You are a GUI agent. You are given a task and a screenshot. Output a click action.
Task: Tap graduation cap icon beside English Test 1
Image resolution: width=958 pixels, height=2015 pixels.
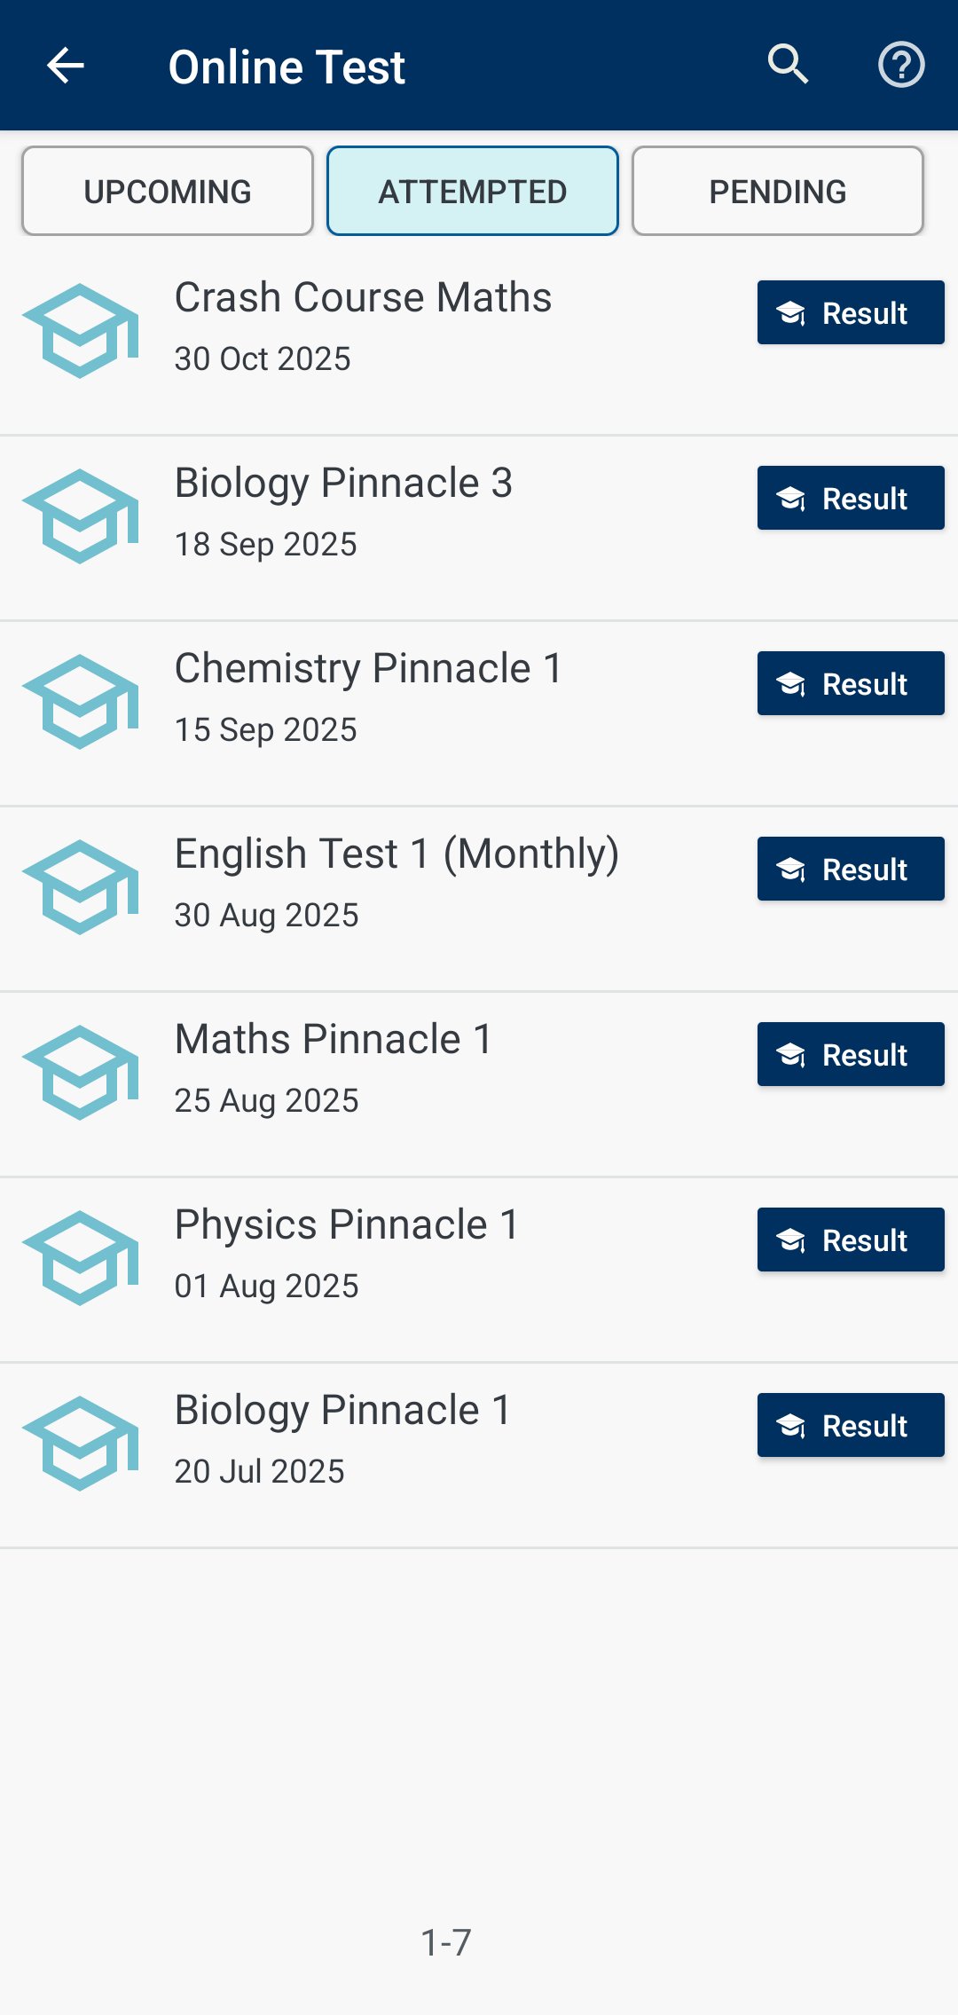click(81, 887)
